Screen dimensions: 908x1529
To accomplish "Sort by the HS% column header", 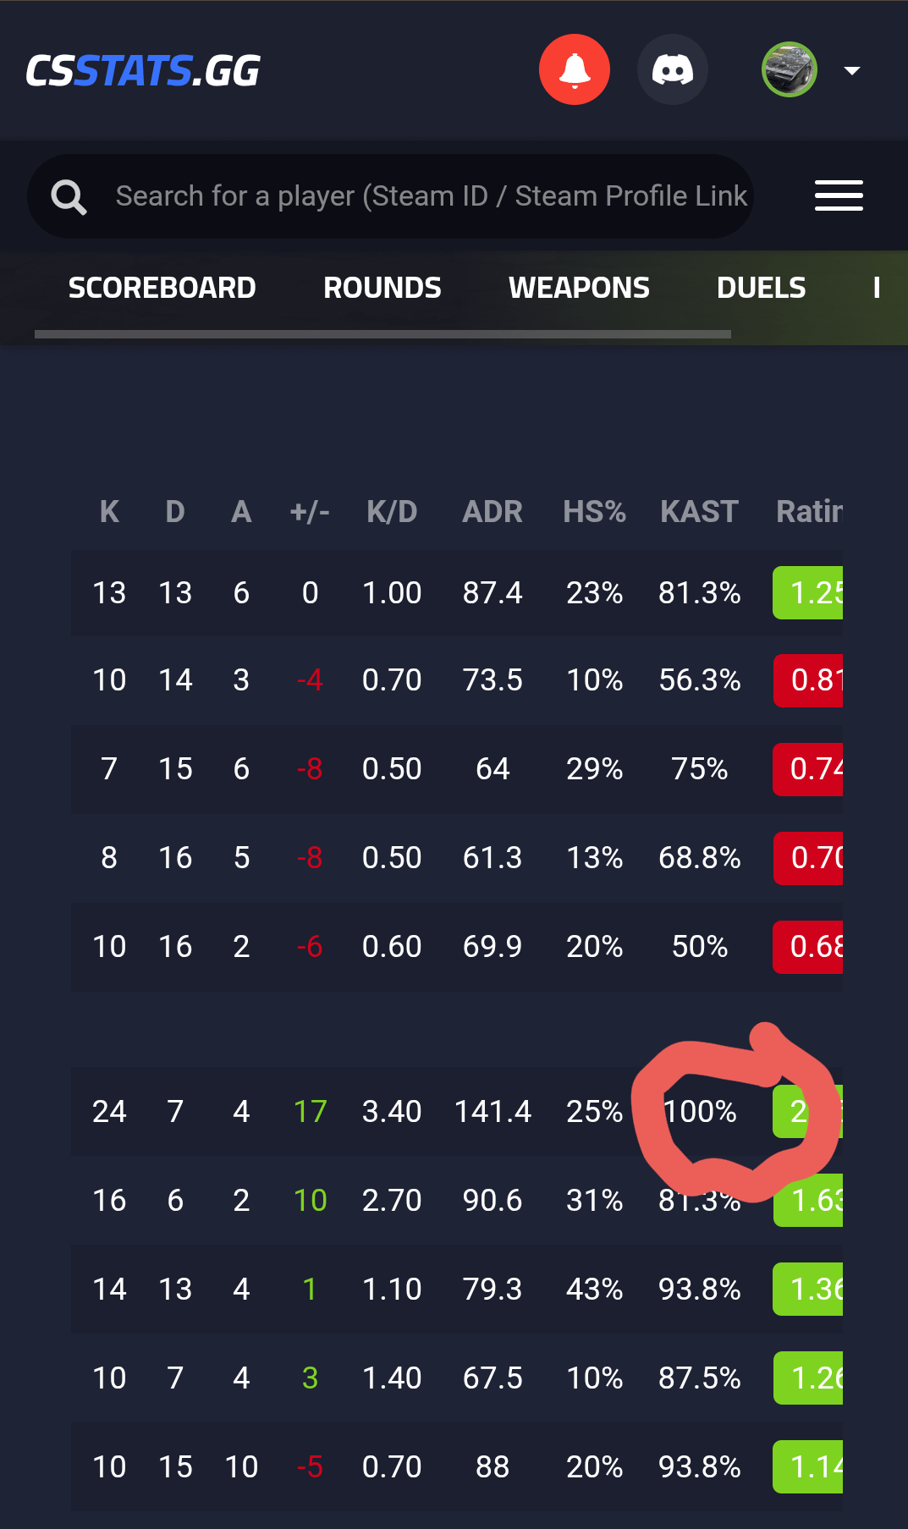I will pyautogui.click(x=594, y=512).
